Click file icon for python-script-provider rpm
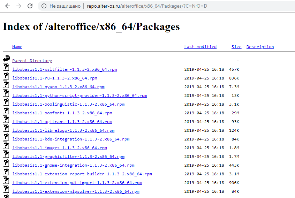 click(x=6, y=93)
